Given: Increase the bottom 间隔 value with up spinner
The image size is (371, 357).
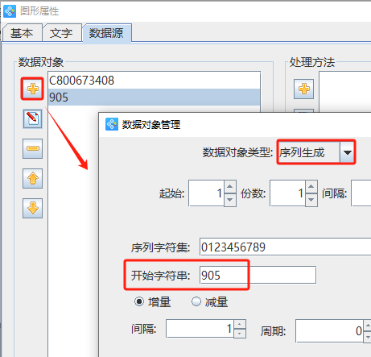Looking at the screenshot, I should [240, 324].
